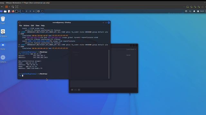Open the file manager panel launcher

[5, 11]
